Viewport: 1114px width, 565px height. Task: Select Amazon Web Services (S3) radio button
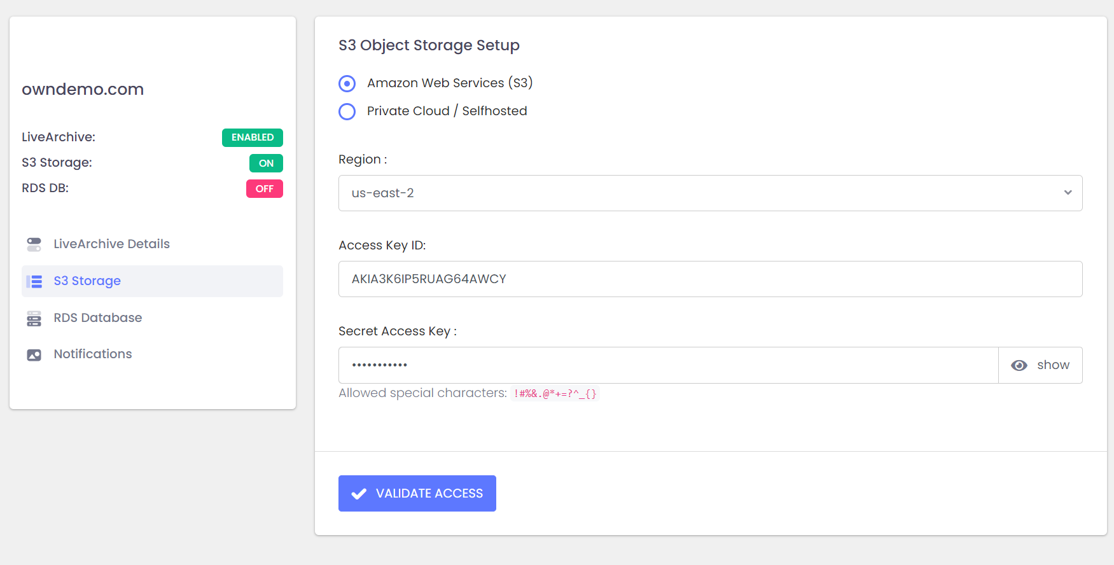[x=347, y=83]
